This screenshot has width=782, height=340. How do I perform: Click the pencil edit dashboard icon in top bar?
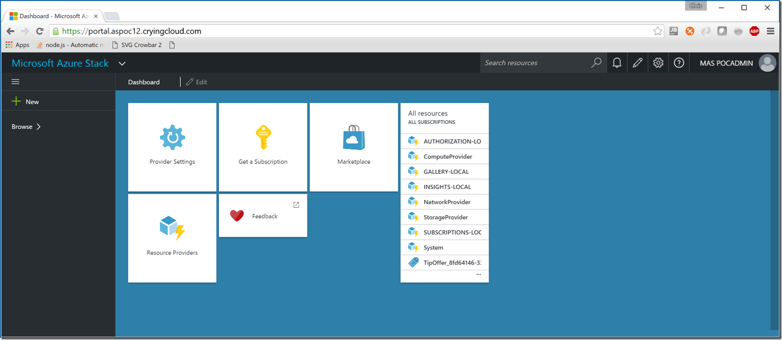pos(637,63)
